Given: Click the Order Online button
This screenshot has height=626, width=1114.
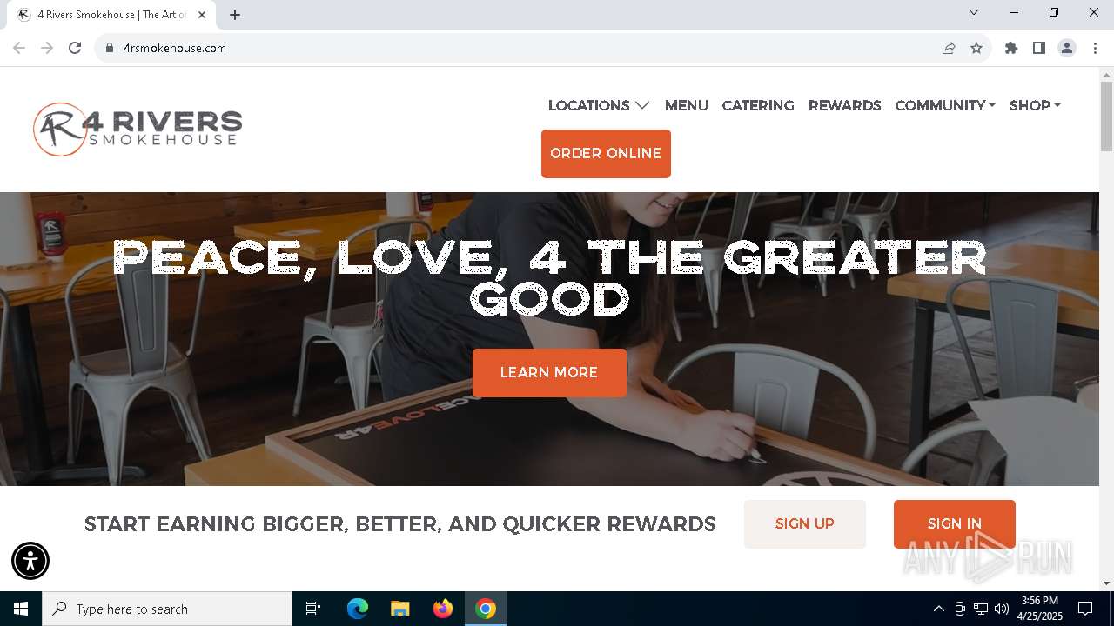Looking at the screenshot, I should pos(606,154).
